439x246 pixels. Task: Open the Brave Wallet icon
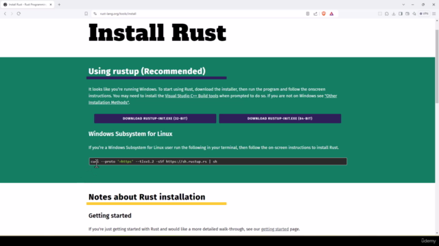coord(407,14)
